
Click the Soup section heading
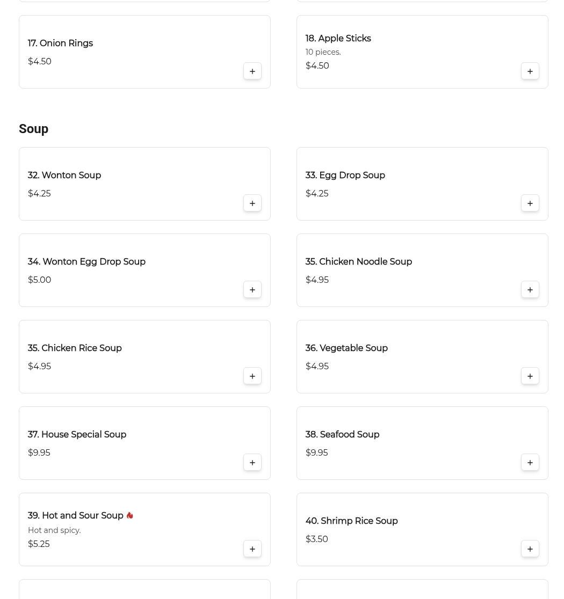[x=33, y=129]
